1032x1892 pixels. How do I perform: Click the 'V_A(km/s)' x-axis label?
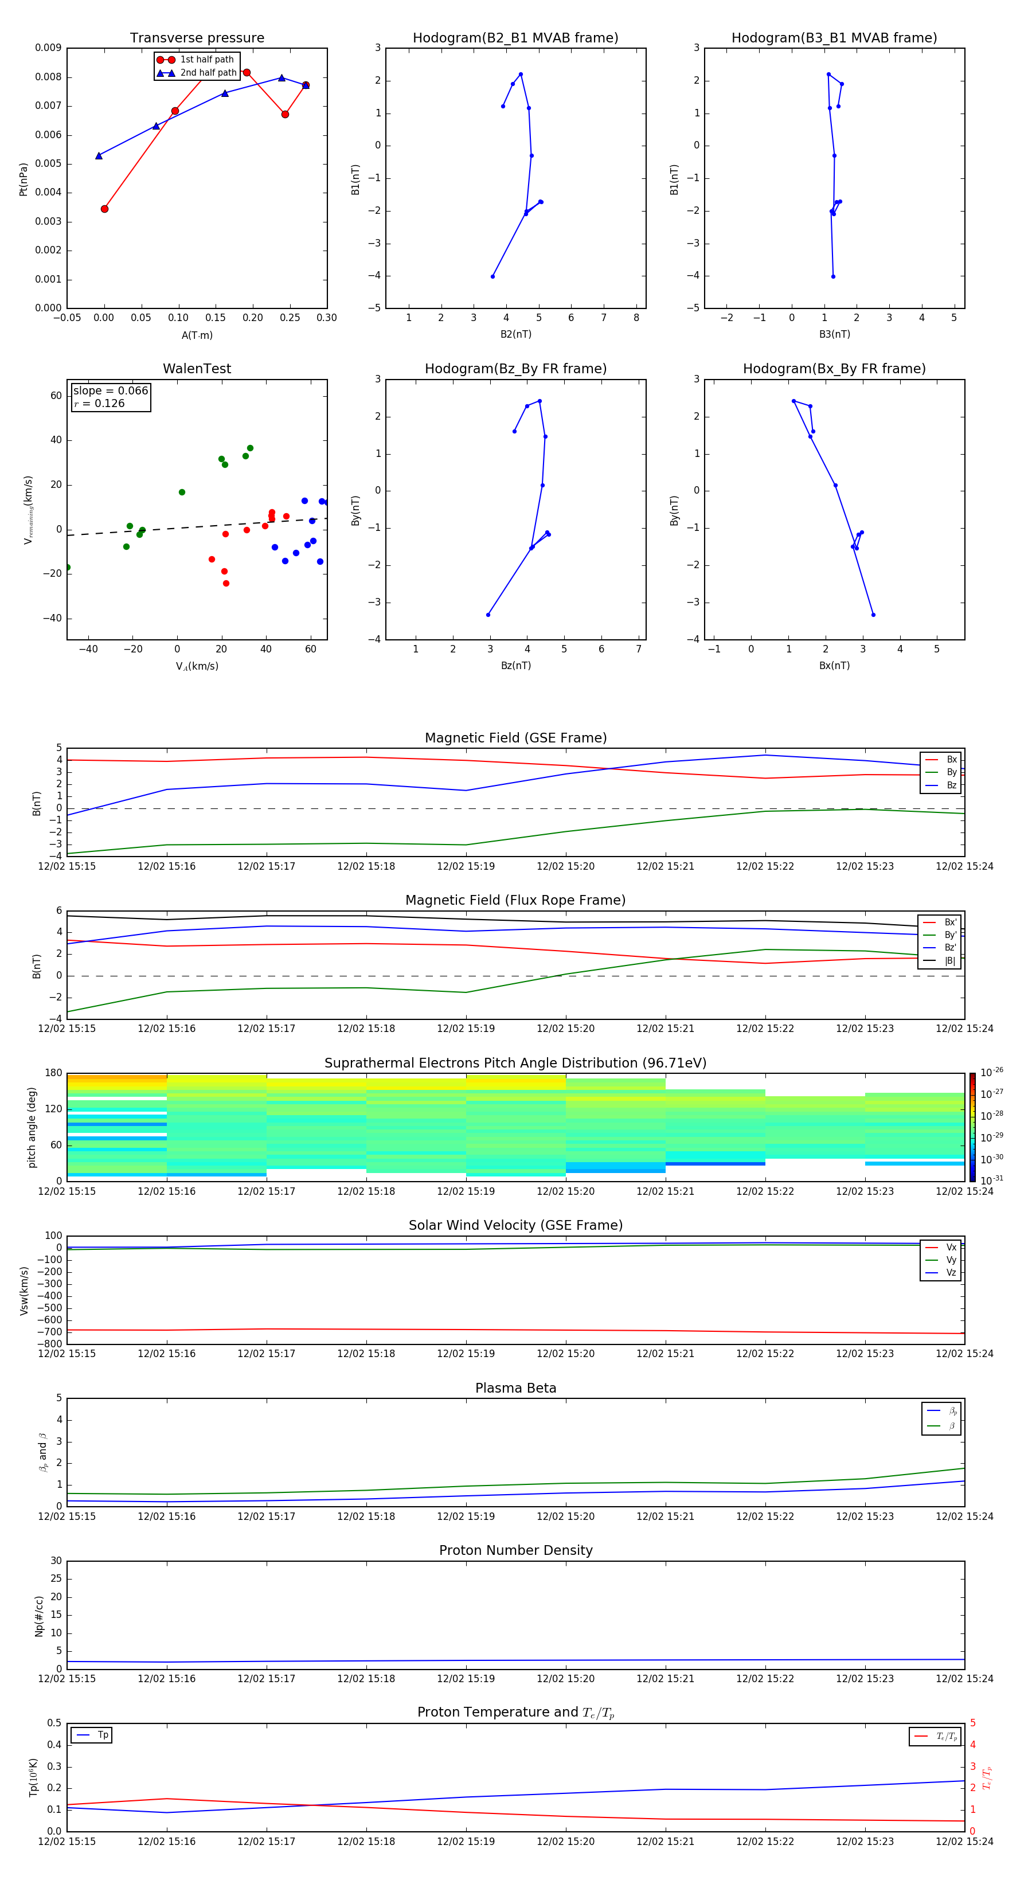coord(197,666)
